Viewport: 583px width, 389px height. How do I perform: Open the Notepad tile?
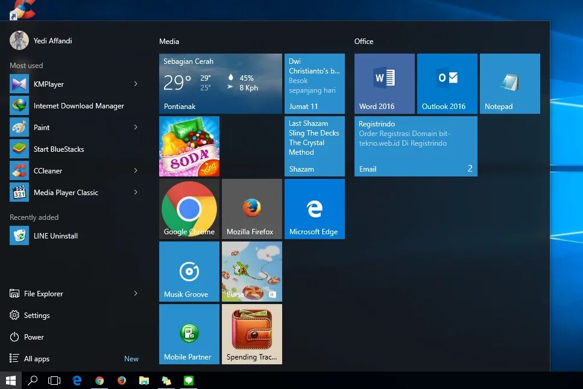tap(510, 84)
